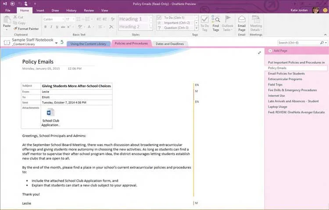Click the font color A icon
The height and width of the screenshot is (210, 329).
tap(89, 27)
